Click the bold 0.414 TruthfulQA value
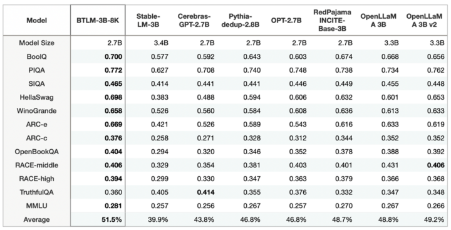This screenshot has height=230, width=451. [205, 192]
